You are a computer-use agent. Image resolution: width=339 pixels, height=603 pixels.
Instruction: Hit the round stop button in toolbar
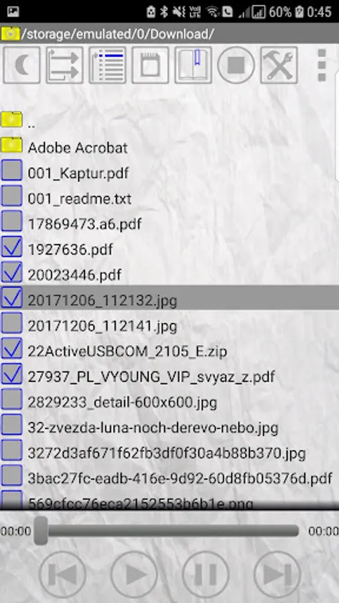(x=236, y=65)
